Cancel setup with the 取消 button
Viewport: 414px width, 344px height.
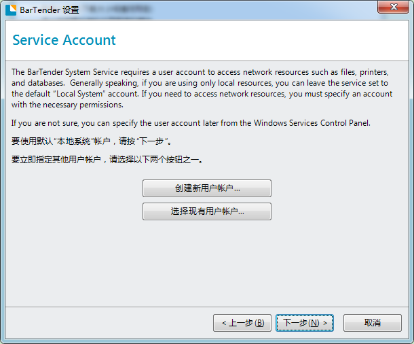(372, 323)
